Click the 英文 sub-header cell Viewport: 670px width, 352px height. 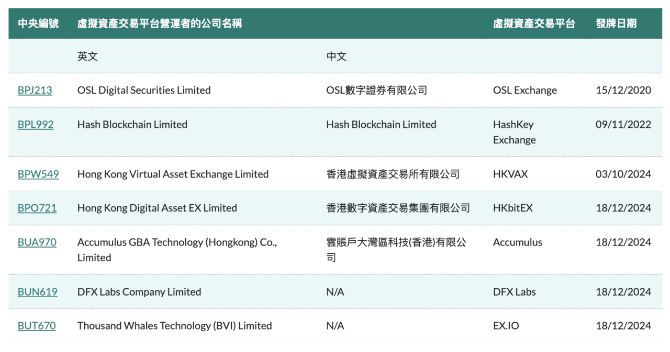click(x=87, y=56)
